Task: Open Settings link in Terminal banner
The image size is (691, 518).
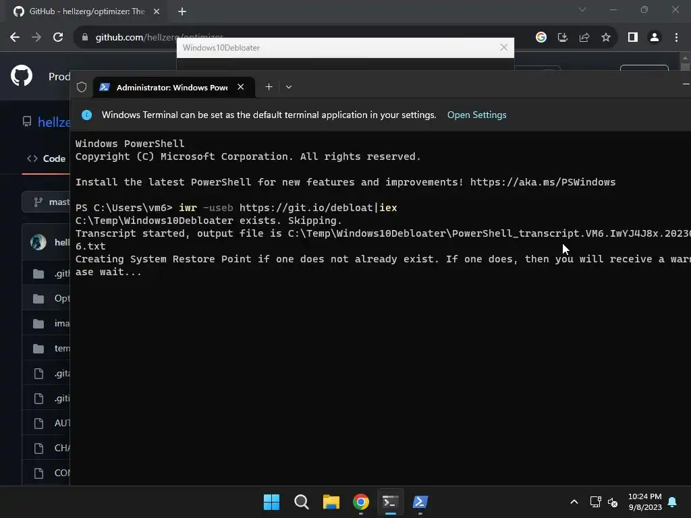Action: (477, 115)
